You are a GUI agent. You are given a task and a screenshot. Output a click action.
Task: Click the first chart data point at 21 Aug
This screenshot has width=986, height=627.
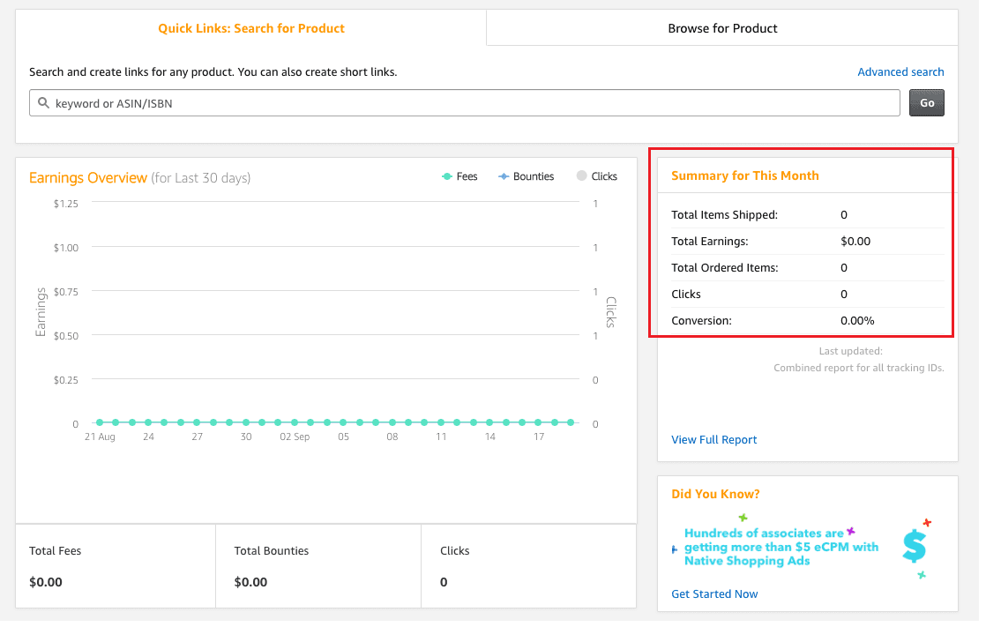100,422
